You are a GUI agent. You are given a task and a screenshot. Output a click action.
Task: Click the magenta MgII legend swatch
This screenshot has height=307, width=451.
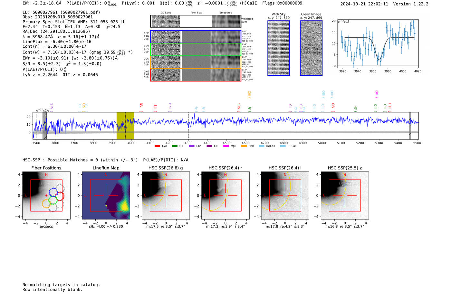coord(226,146)
